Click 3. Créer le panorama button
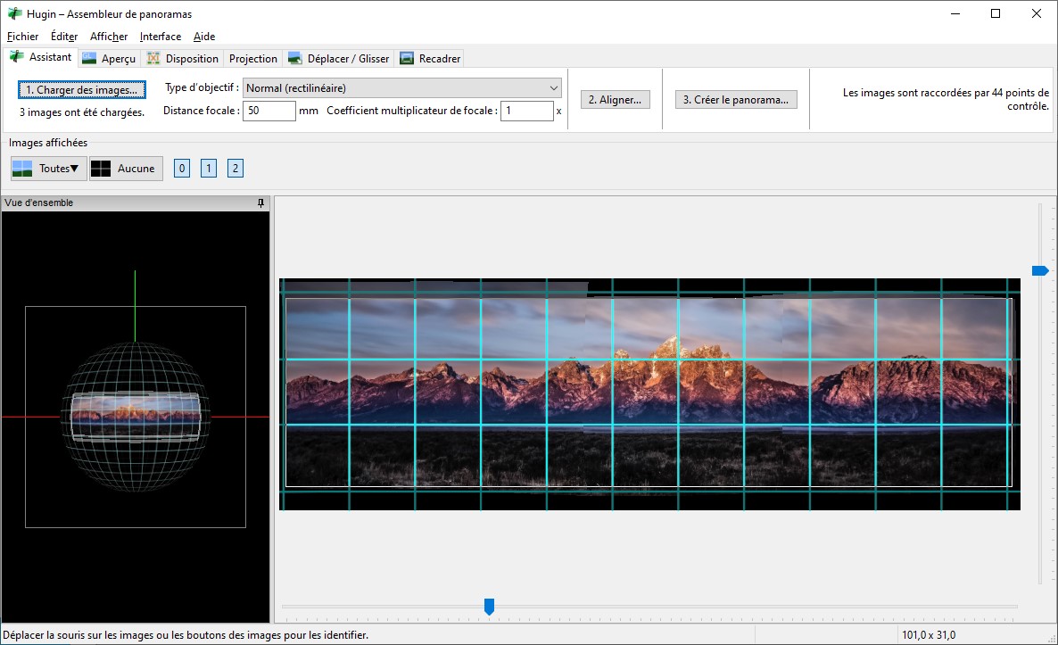The image size is (1058, 645). 735,100
